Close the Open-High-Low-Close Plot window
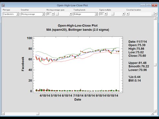 click(154, 5)
